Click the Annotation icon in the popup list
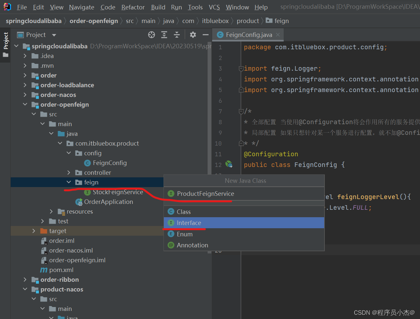The height and width of the screenshot is (319, 420). click(171, 245)
